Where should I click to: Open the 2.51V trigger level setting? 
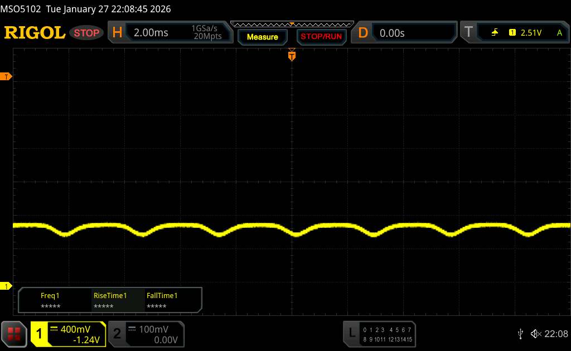[x=531, y=33]
